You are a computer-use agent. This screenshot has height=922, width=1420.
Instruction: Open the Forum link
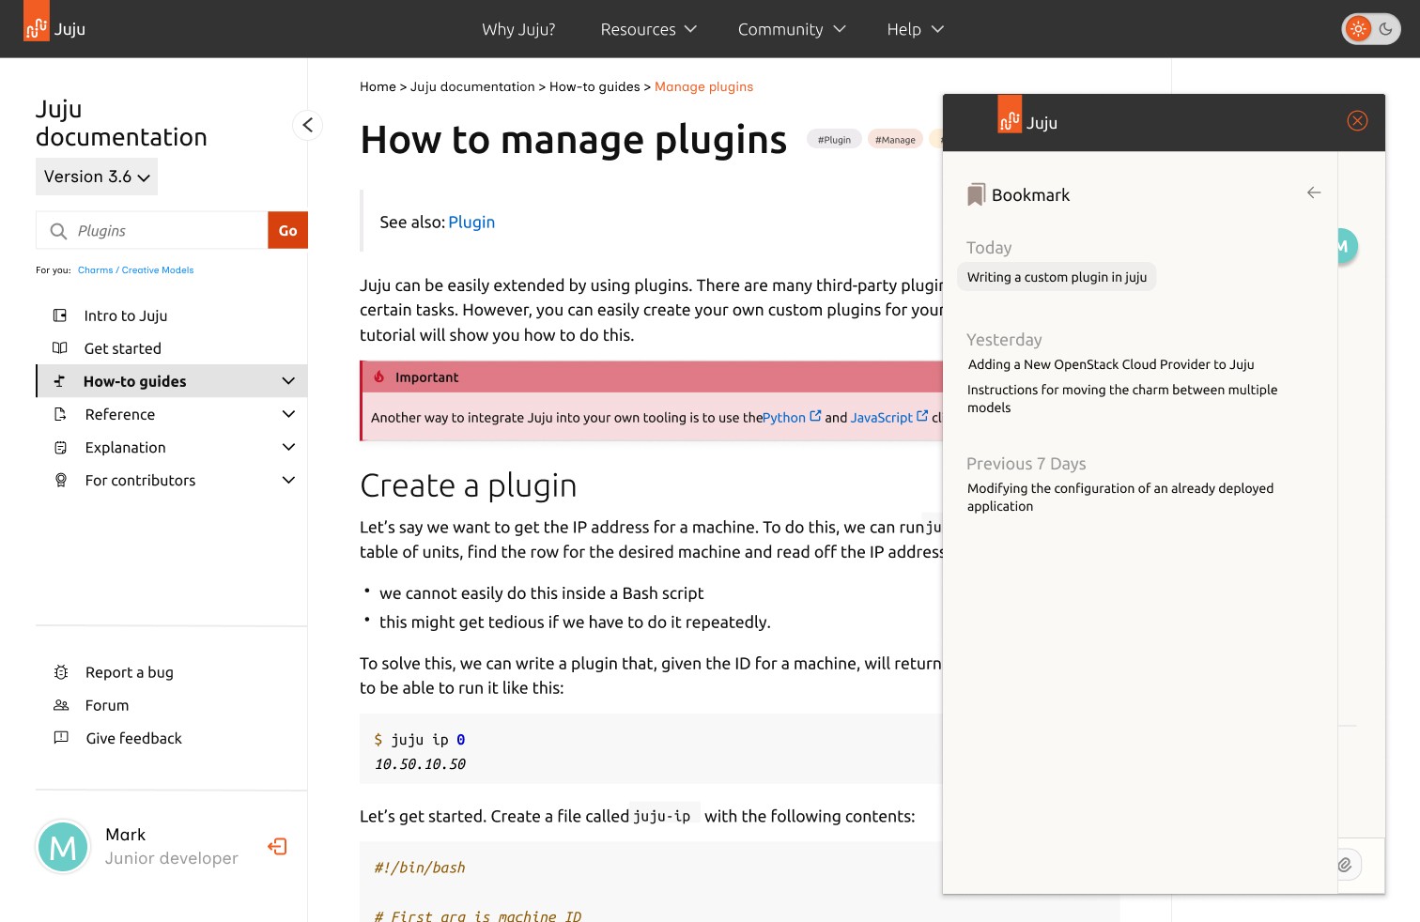pyautogui.click(x=107, y=705)
